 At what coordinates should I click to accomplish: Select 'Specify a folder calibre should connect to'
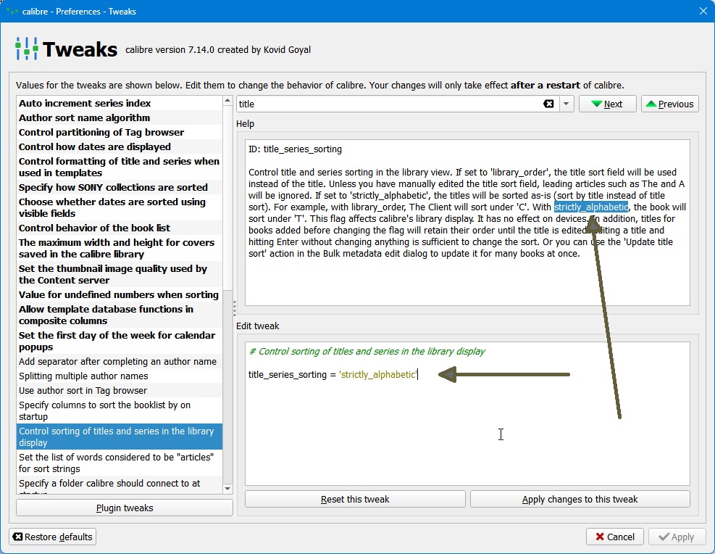point(119,485)
